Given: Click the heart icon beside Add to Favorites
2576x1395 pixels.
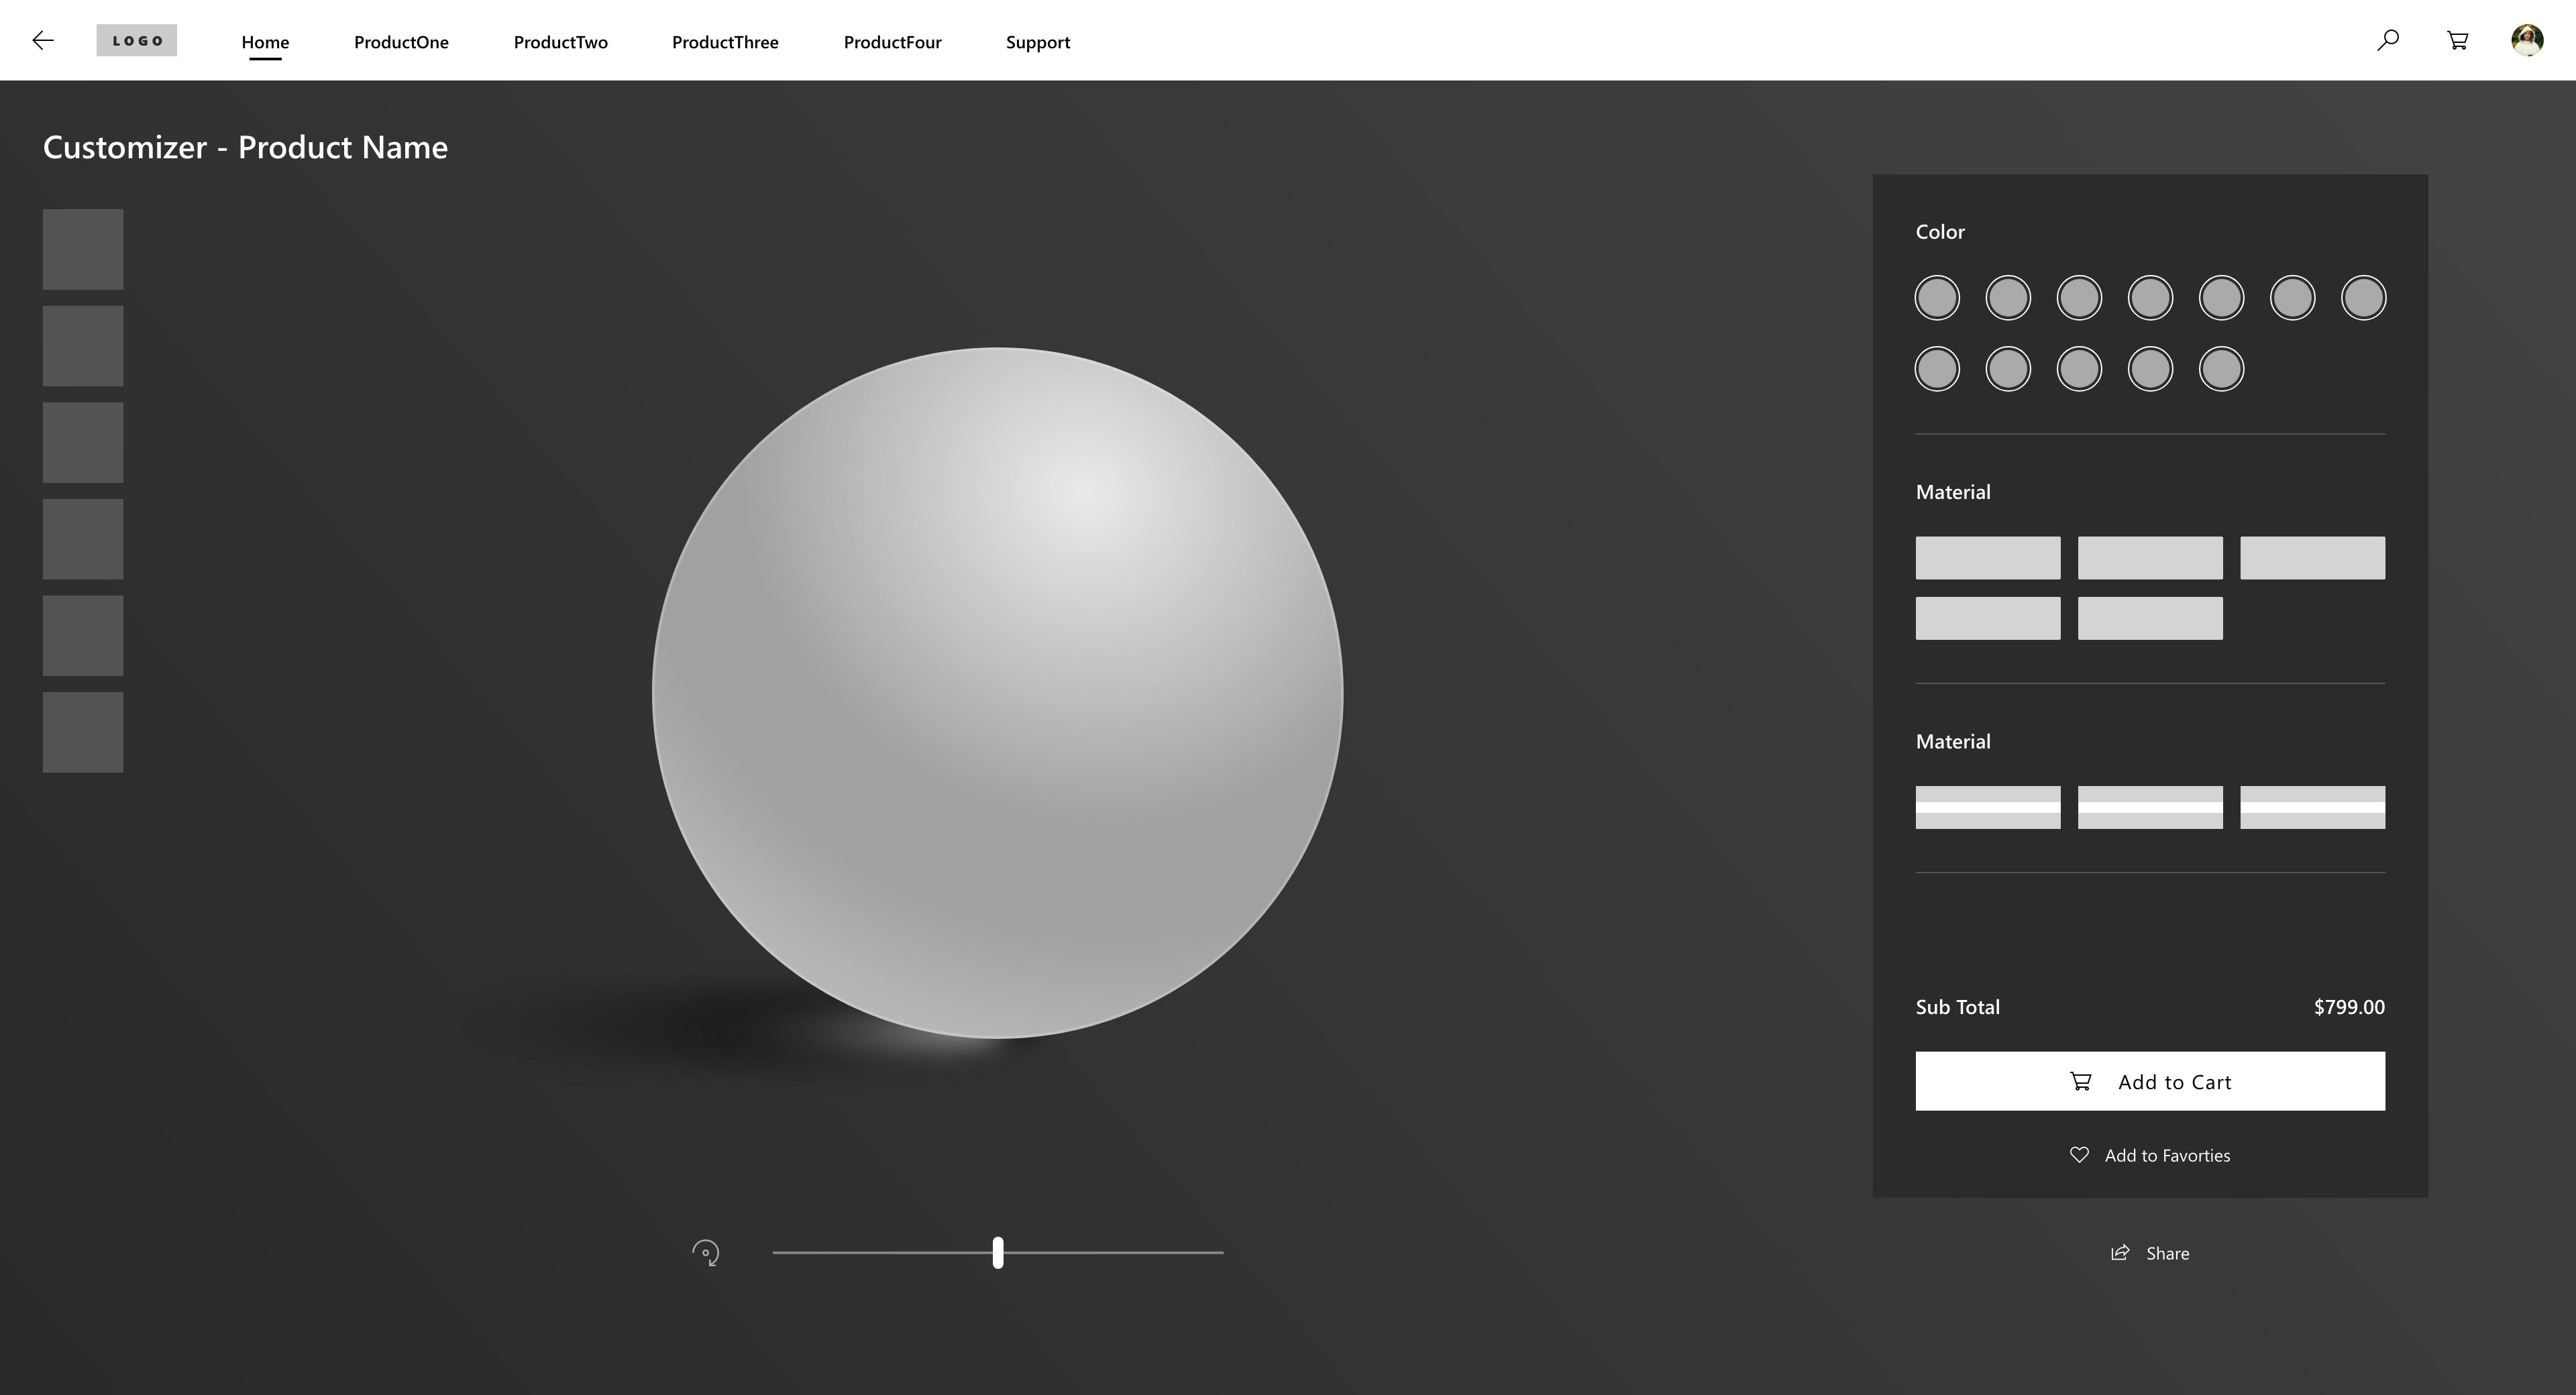Looking at the screenshot, I should coord(2079,1155).
